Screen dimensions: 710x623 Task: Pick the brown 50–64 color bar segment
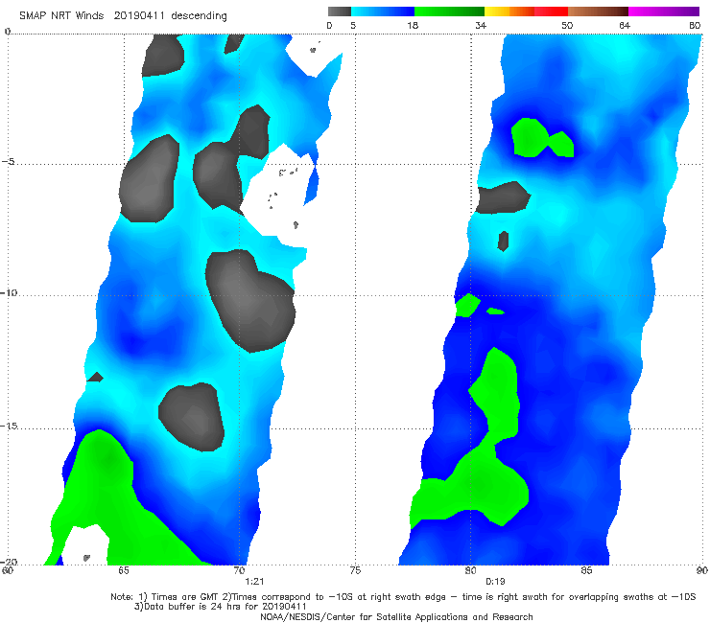pyautogui.click(x=598, y=12)
